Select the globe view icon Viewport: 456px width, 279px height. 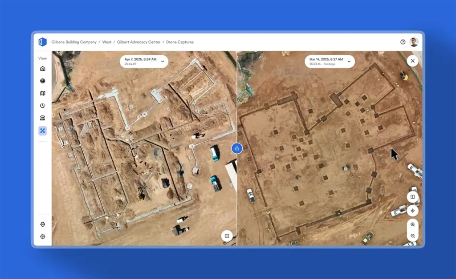pyautogui.click(x=42, y=81)
